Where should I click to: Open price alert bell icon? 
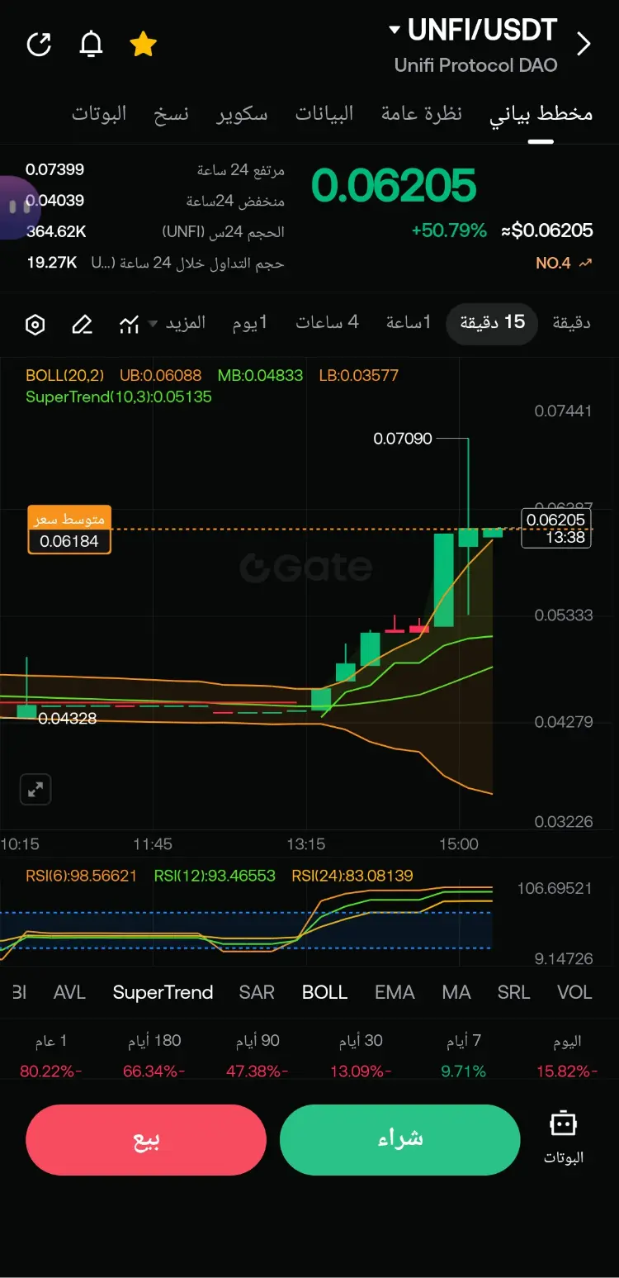[91, 44]
